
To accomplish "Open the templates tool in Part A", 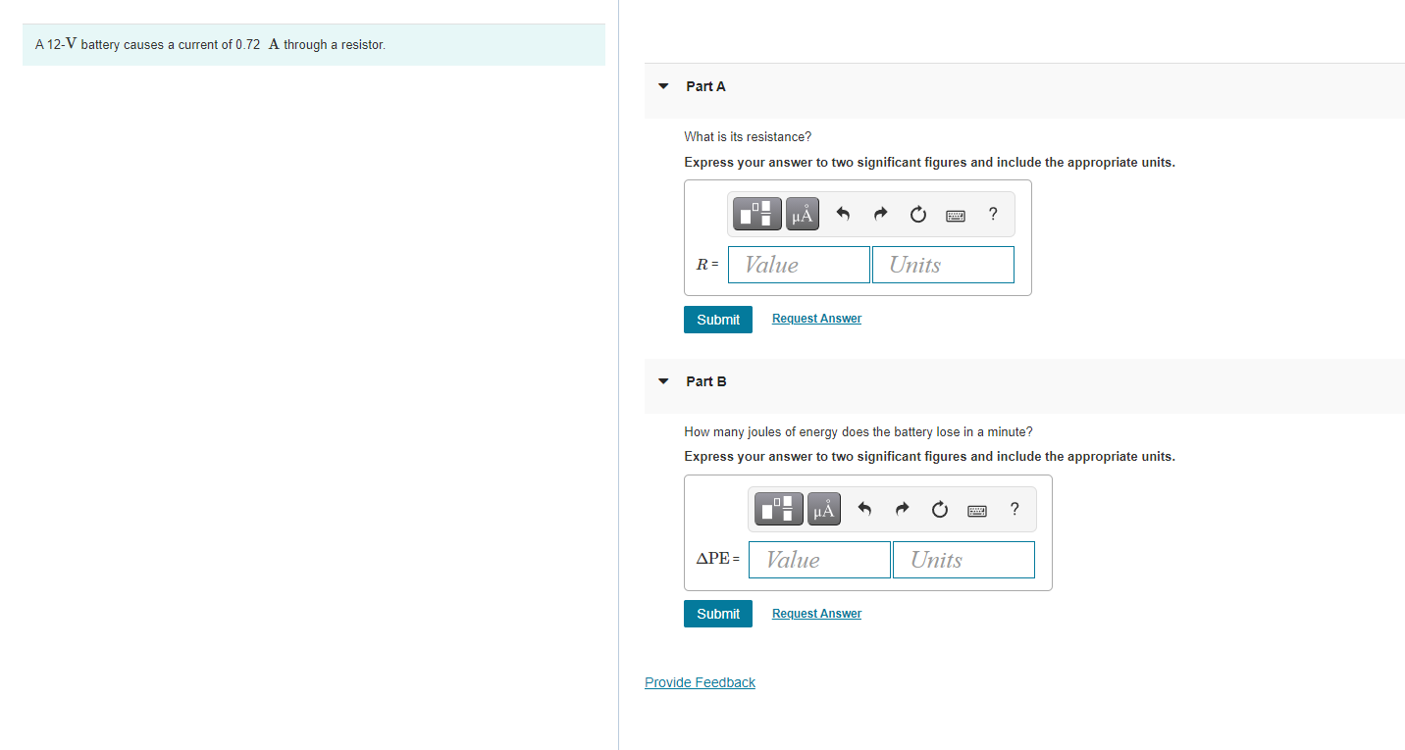I will pyautogui.click(x=756, y=214).
